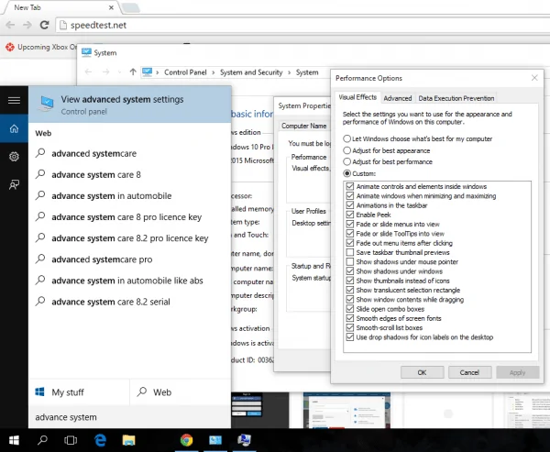Uncheck Slide open combo boxes
The height and width of the screenshot is (452, 550).
(350, 309)
